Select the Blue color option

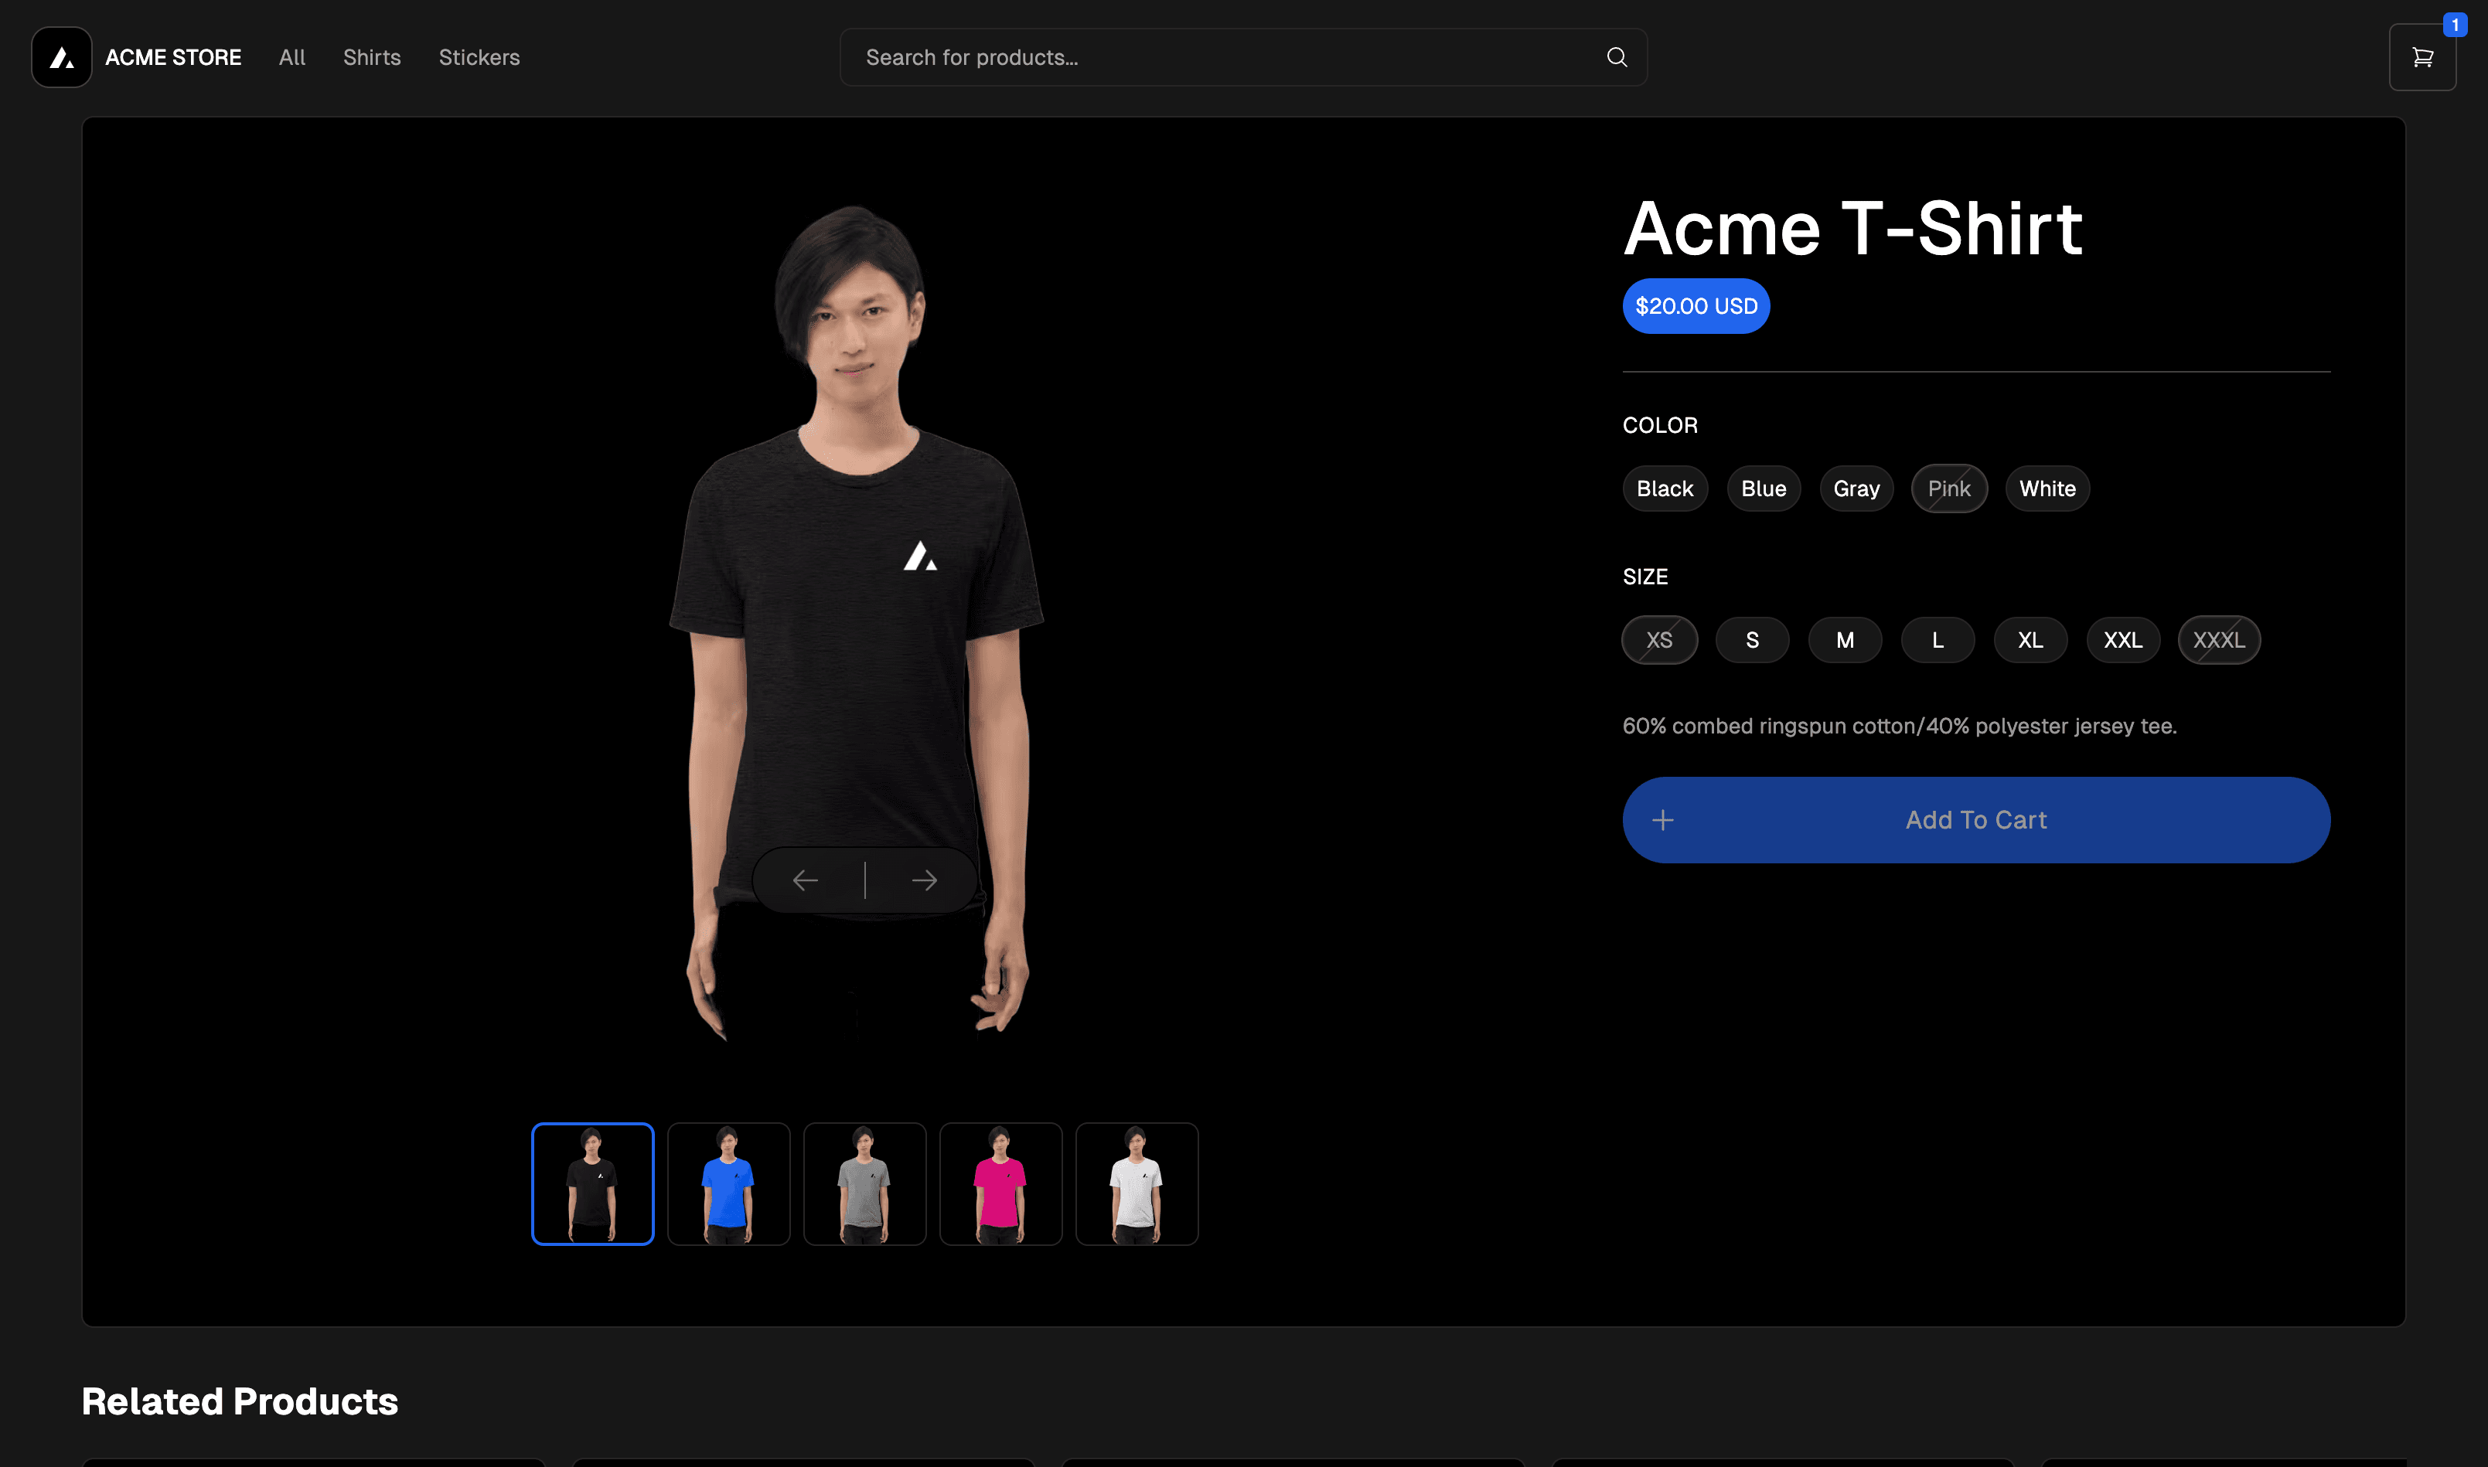1763,488
